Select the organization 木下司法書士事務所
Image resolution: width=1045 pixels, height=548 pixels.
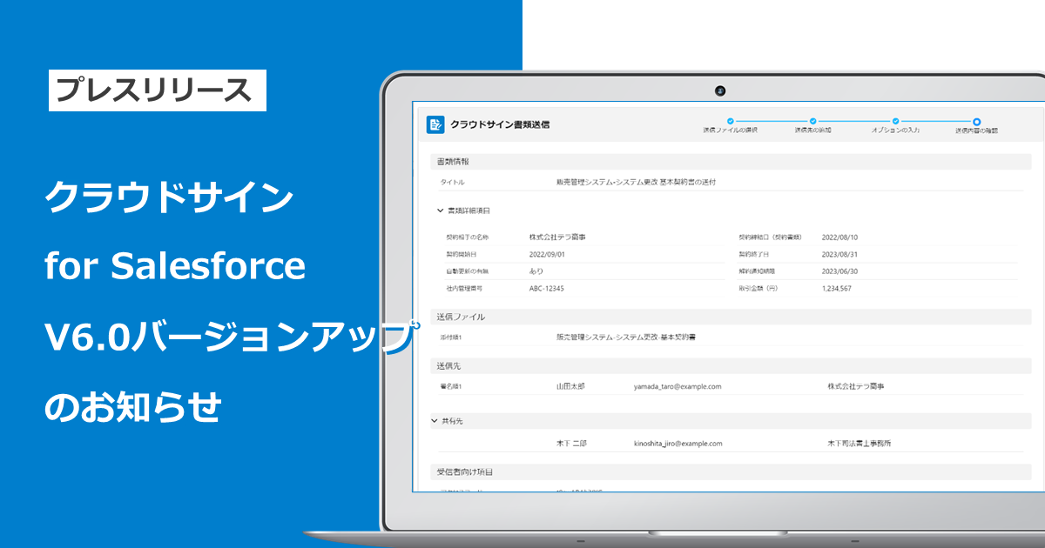tap(860, 444)
